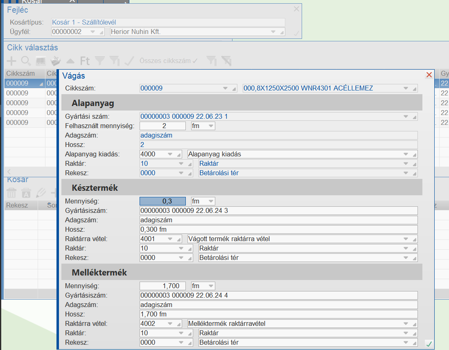The width and height of the screenshot is (449, 350).
Task: Click the Melléktermék Mennyiség field showing 1,700
Action: point(162,286)
